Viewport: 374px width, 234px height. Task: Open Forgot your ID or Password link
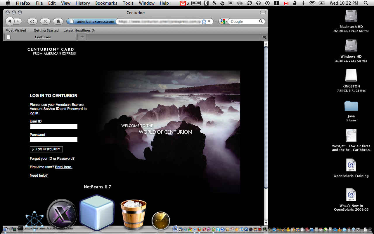(52, 159)
